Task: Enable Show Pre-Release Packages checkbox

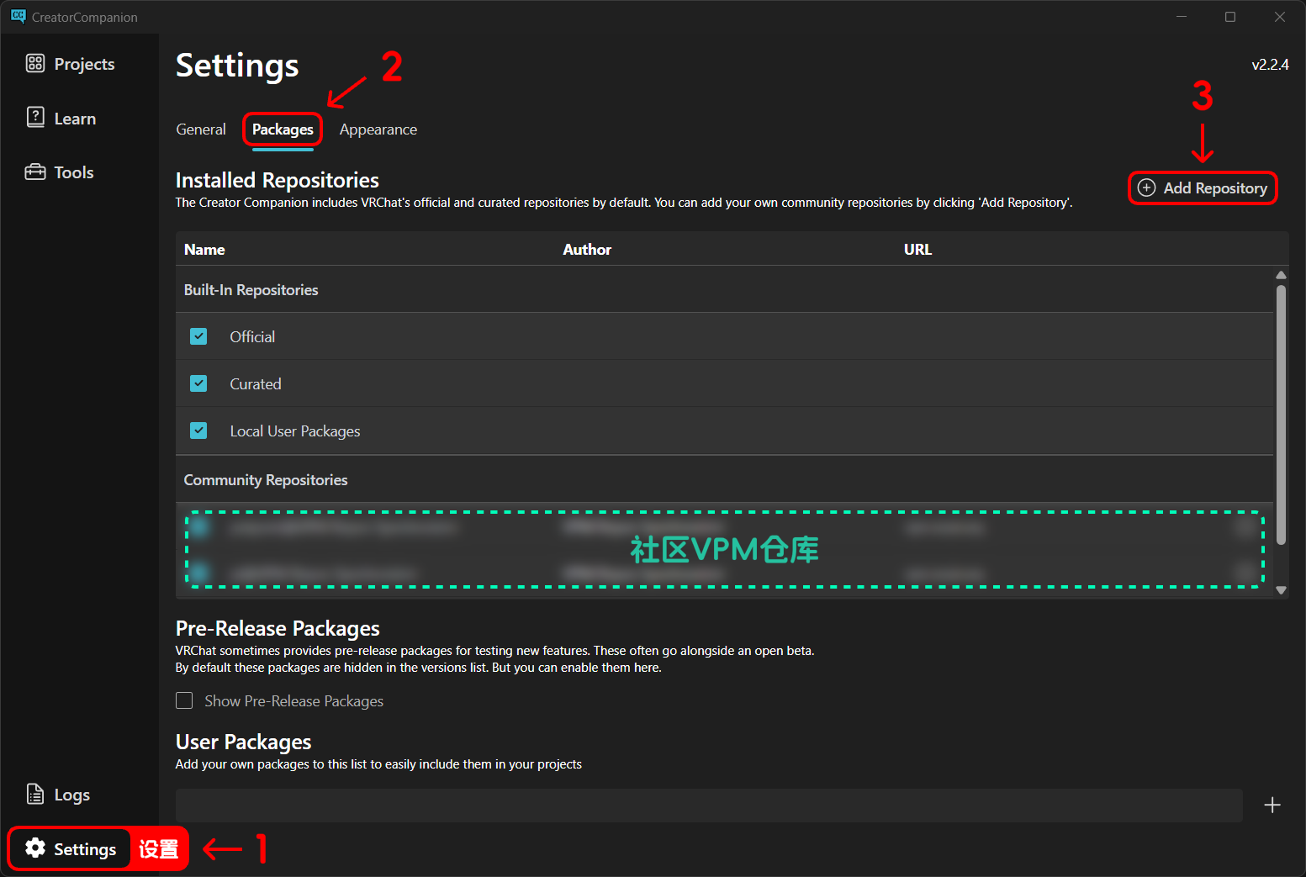Action: (184, 700)
